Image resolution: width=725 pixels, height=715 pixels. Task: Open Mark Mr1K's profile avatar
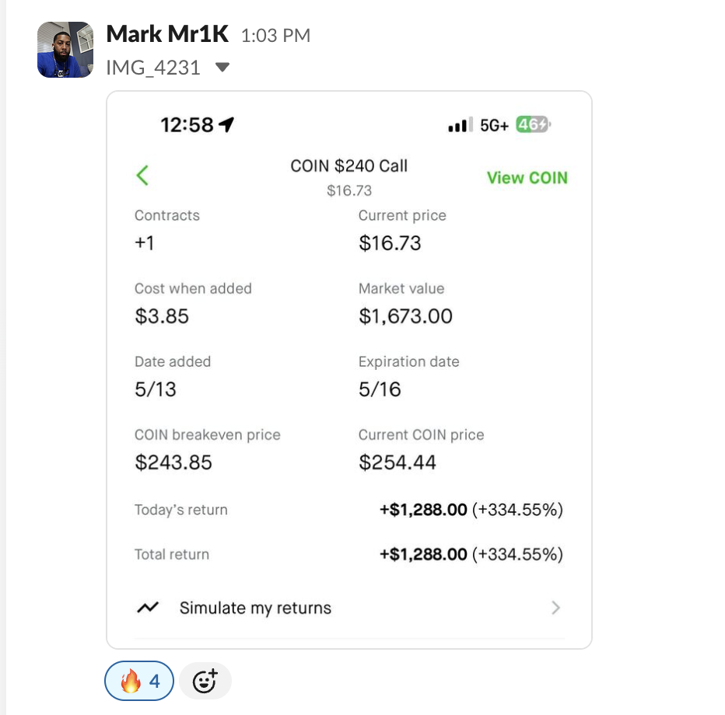coord(65,50)
